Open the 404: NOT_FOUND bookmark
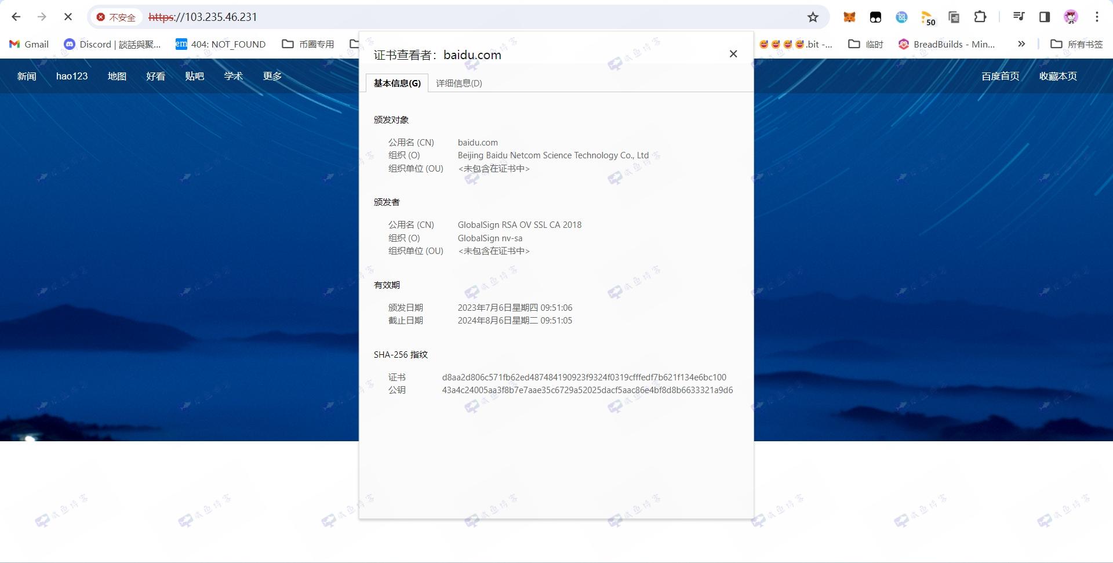1113x563 pixels. [221, 44]
